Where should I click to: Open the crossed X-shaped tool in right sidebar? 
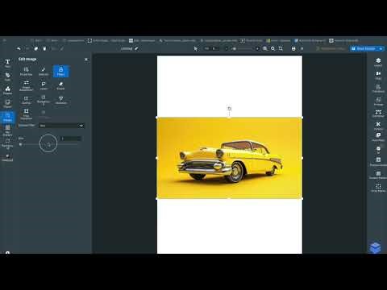[378, 126]
